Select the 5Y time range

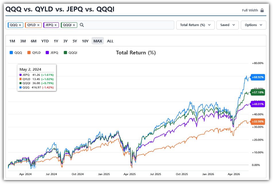tap(75, 41)
